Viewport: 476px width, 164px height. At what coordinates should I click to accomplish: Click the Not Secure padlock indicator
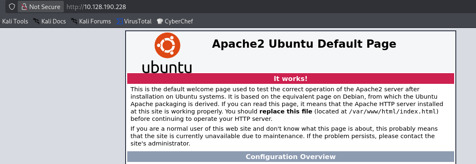click(41, 7)
